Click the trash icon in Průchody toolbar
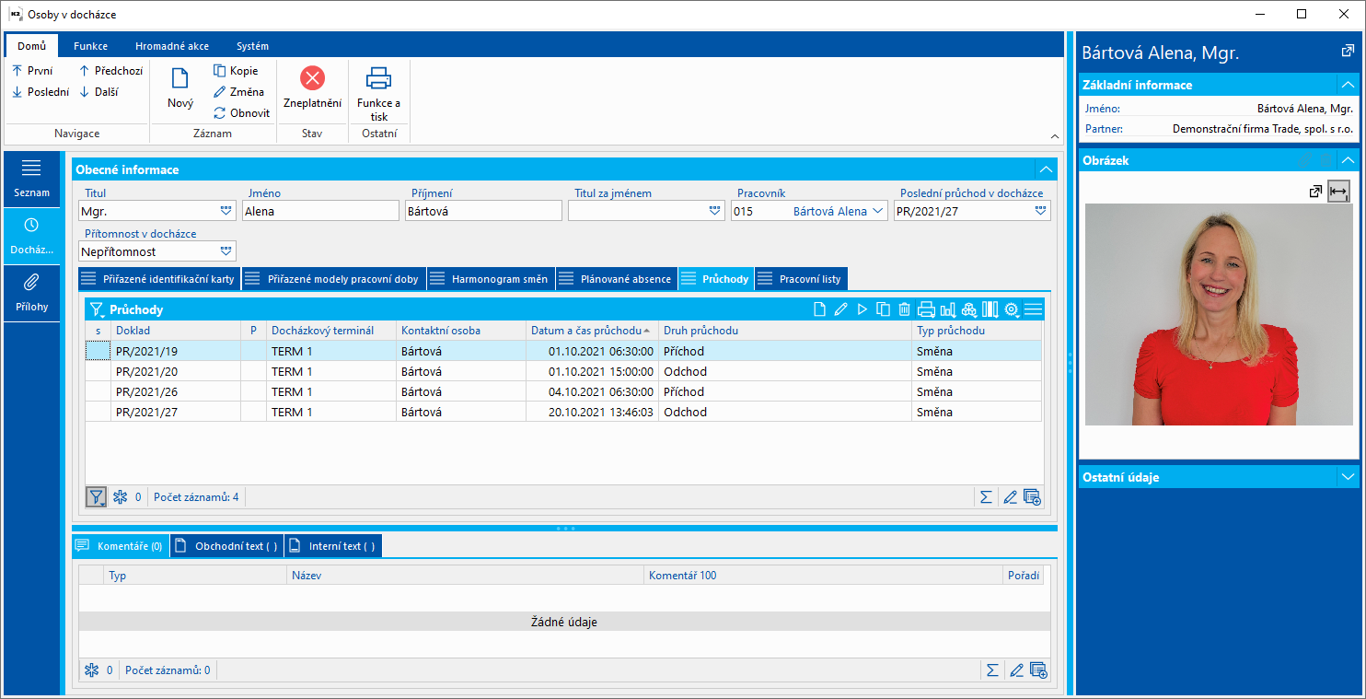This screenshot has height=699, width=1366. [x=904, y=309]
